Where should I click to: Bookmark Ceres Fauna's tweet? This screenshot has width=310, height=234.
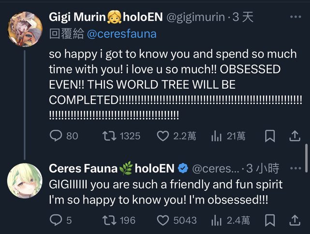point(270,220)
